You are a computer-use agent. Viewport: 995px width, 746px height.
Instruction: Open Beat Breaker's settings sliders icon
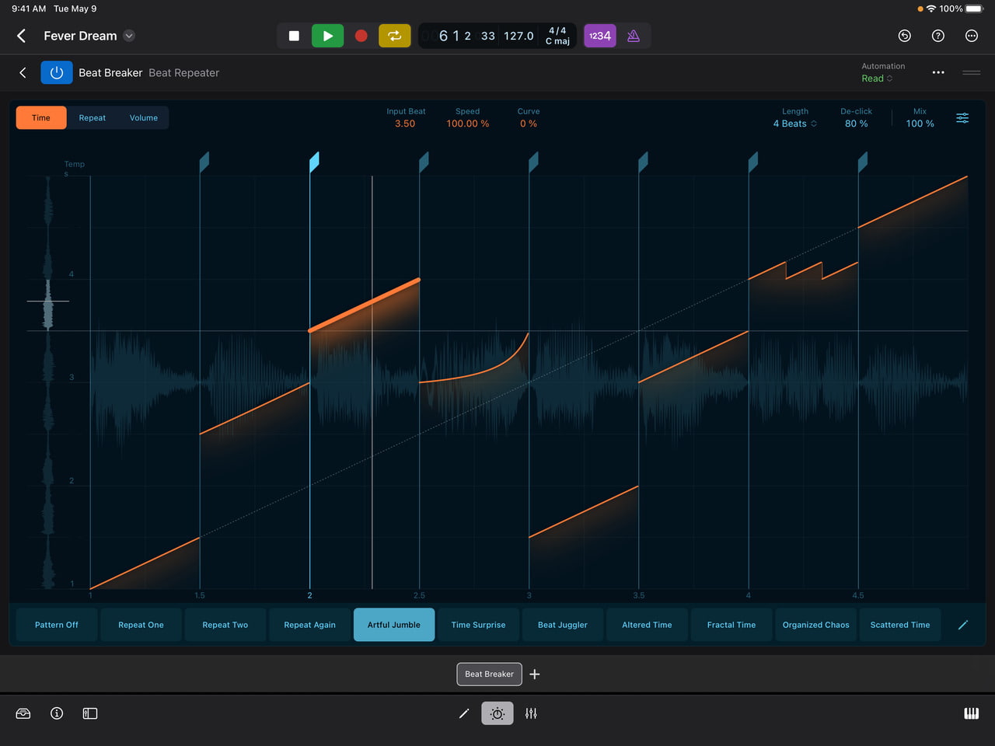pyautogui.click(x=962, y=117)
